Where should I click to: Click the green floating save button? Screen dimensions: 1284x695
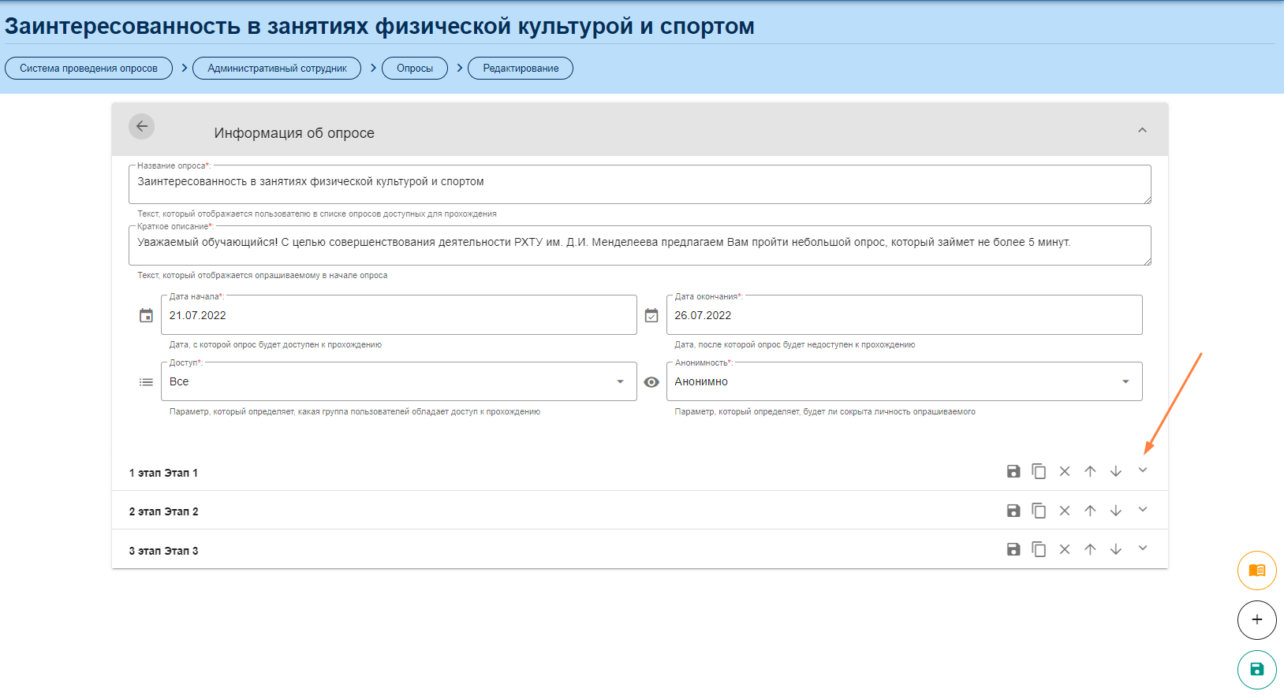point(1256,669)
